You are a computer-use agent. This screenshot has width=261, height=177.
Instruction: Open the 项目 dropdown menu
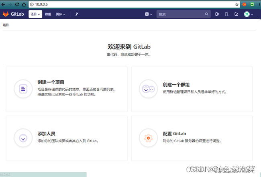pyautogui.click(x=35, y=14)
